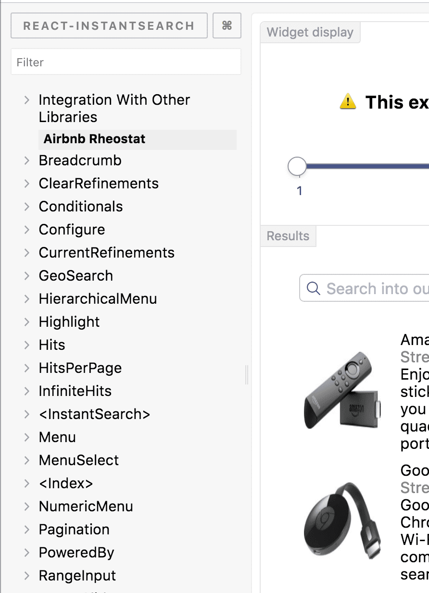Select the InfiniteHits story group
Screen dimensions: 429x593
point(75,391)
